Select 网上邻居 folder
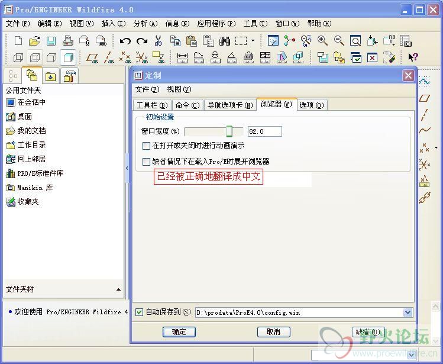This screenshot has width=443, height=364. point(25,159)
